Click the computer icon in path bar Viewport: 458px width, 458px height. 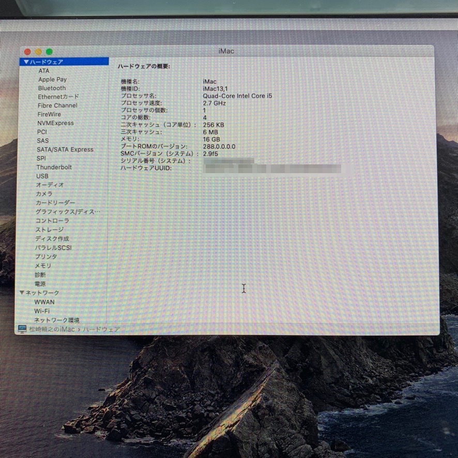22,329
